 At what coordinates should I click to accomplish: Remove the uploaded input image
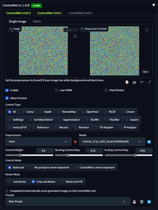(x=75, y=30)
